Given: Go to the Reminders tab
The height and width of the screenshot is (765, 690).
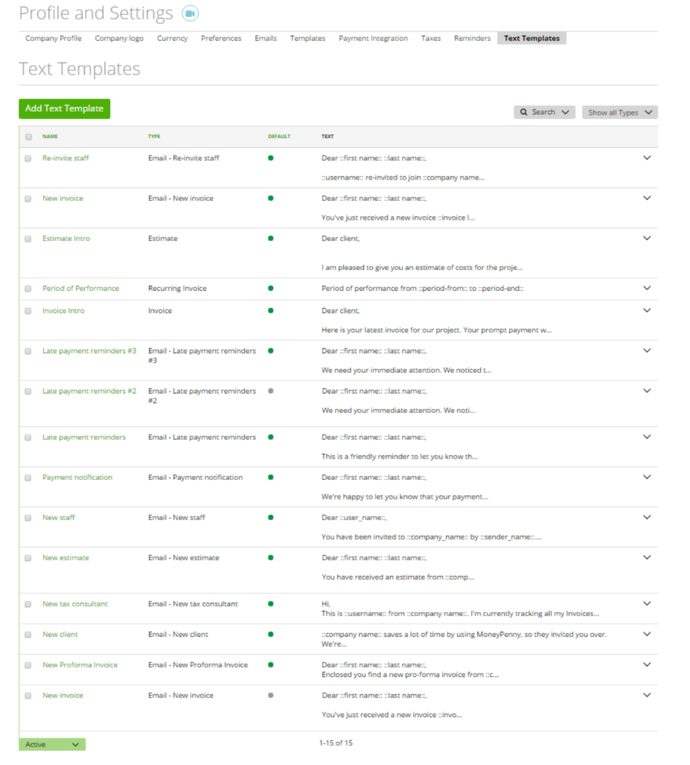Looking at the screenshot, I should (x=472, y=38).
